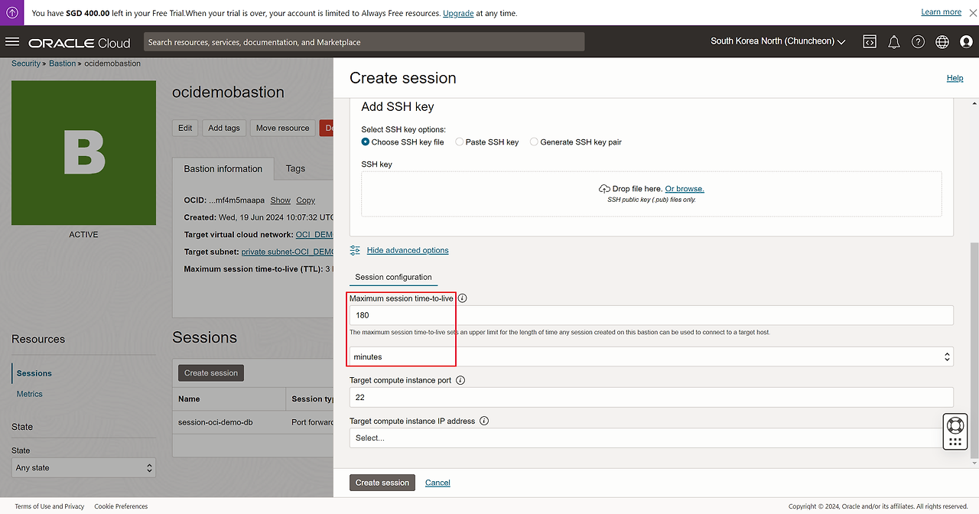Open the language globe icon

point(942,42)
